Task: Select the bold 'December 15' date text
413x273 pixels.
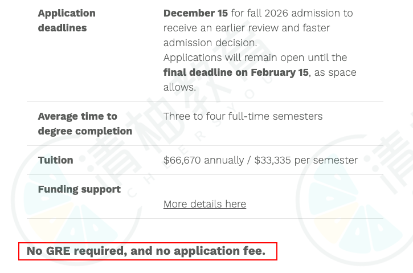Action: [x=195, y=13]
